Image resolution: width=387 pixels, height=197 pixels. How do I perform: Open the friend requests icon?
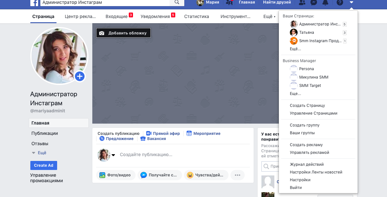tap(302, 3)
